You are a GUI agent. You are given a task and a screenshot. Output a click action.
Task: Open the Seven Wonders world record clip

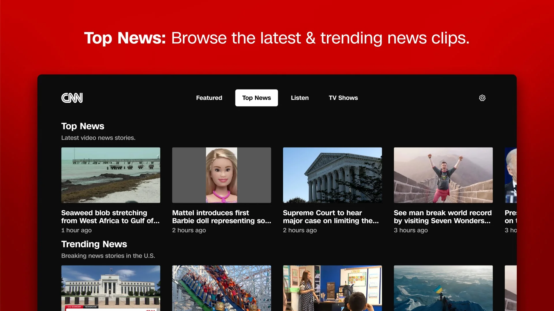pyautogui.click(x=443, y=175)
